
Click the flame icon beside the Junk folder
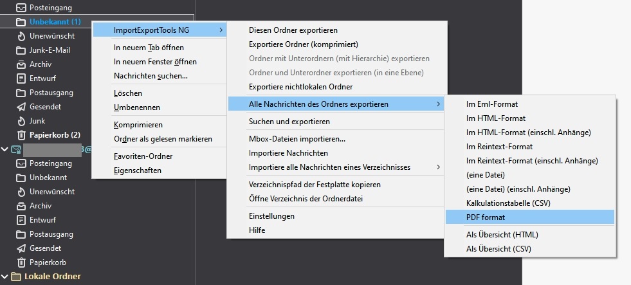pos(21,121)
